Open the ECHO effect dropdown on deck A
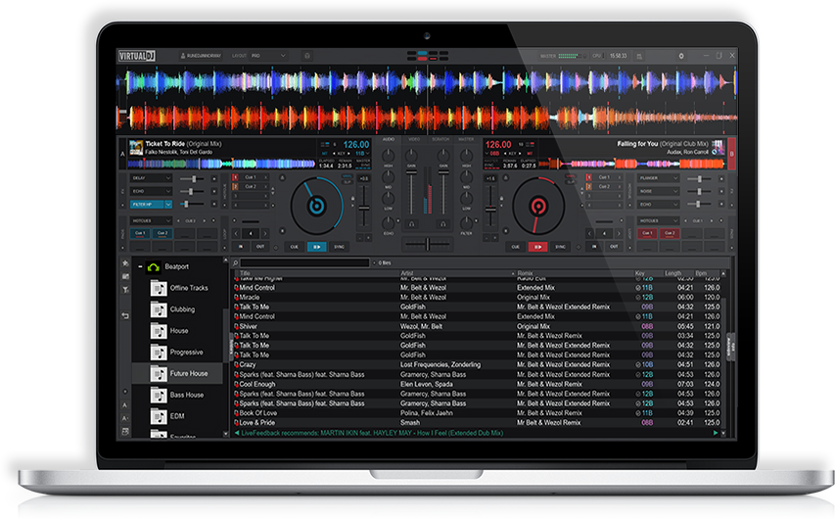The width and height of the screenshot is (835, 520). click(x=168, y=191)
